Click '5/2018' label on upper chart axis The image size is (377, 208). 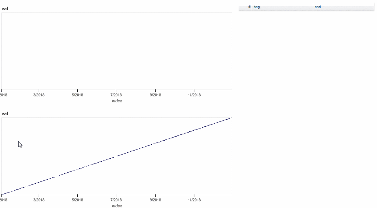coord(77,95)
